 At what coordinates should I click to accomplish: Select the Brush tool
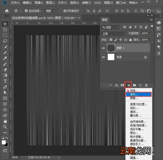pyautogui.click(x=5, y=64)
